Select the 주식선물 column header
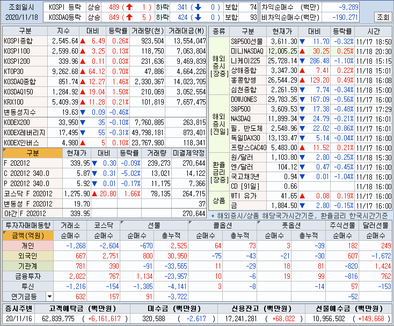 [342, 225]
